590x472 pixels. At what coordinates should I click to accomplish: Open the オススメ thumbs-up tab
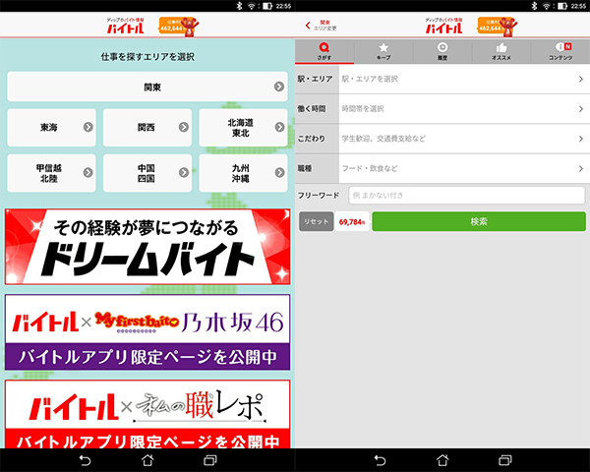(x=501, y=51)
